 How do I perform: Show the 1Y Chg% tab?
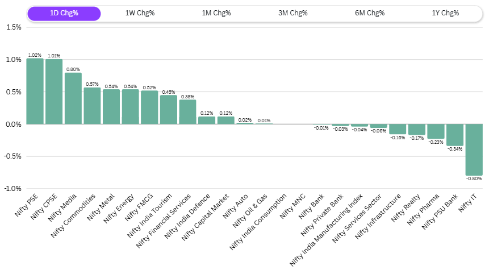(445, 13)
